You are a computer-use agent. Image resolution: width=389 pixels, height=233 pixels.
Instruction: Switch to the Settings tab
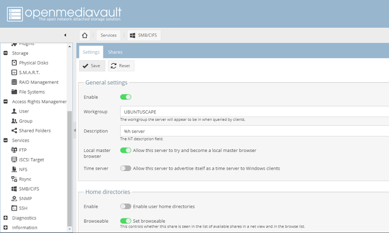tap(91, 52)
